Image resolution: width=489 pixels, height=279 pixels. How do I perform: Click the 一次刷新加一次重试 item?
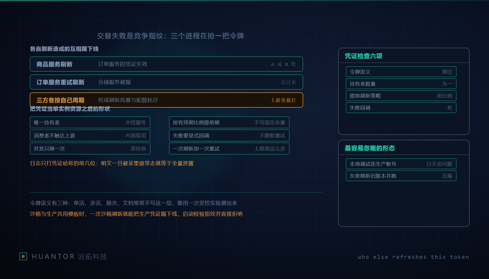coord(229,148)
